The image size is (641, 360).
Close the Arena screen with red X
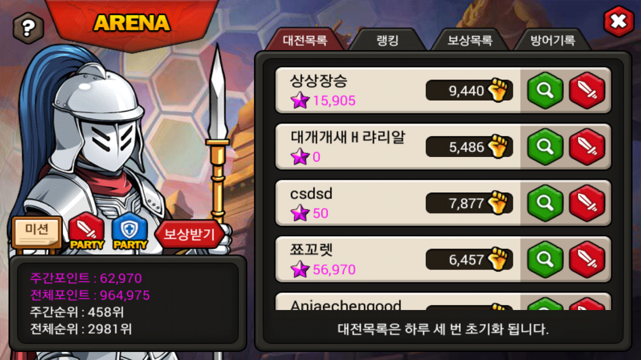tap(619, 21)
